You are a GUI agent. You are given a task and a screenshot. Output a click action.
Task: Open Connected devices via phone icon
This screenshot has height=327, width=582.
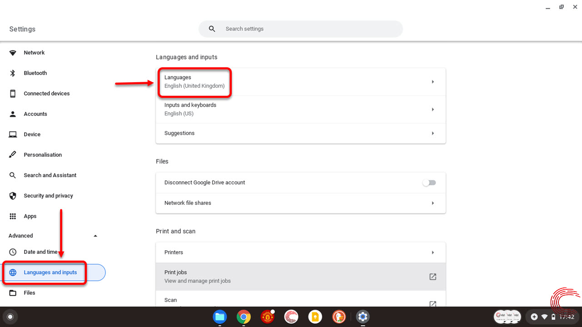13,93
